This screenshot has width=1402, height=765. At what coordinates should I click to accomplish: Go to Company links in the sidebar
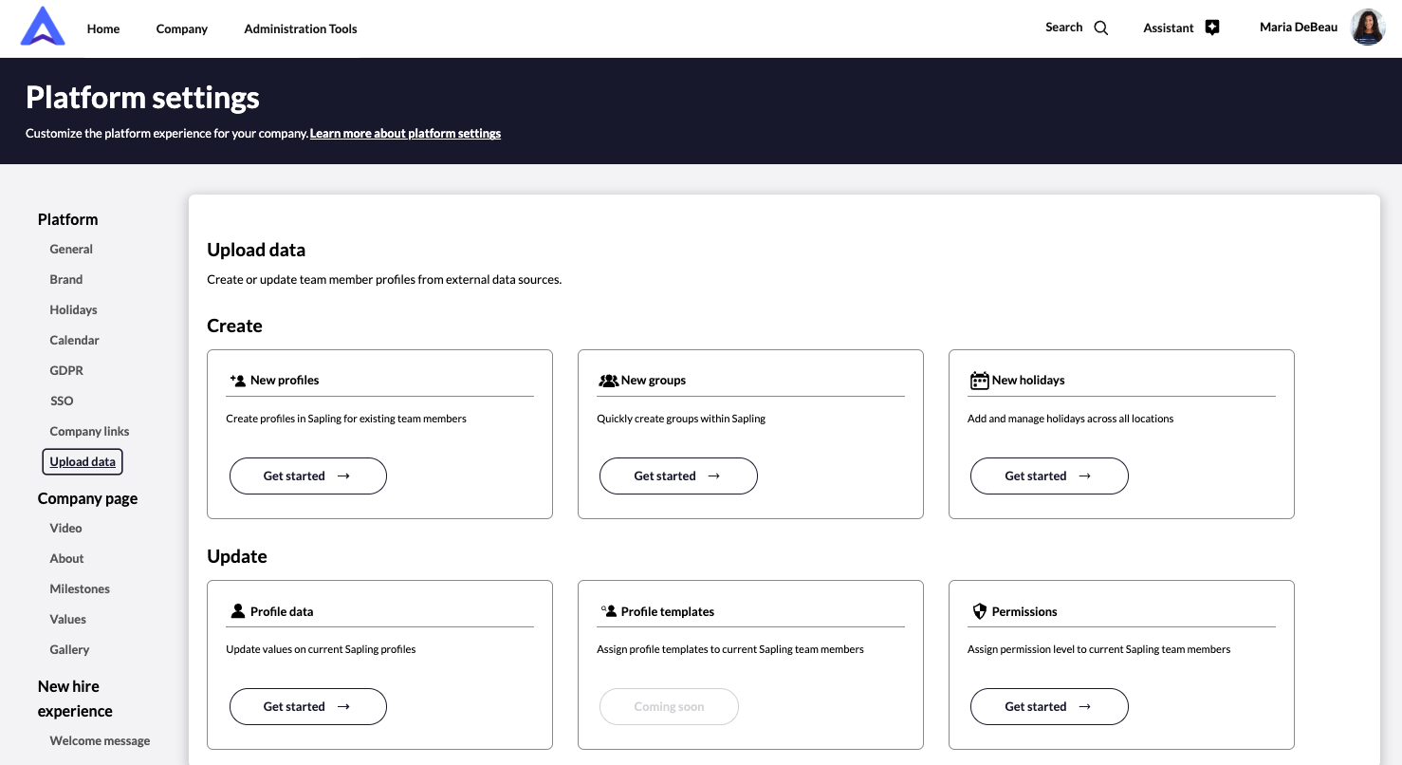[89, 431]
